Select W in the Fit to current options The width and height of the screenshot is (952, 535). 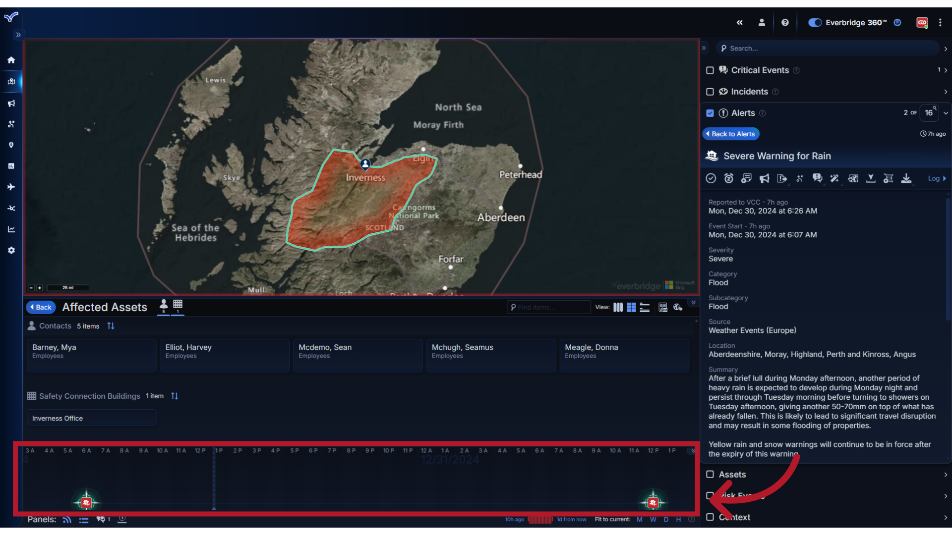coord(654,519)
